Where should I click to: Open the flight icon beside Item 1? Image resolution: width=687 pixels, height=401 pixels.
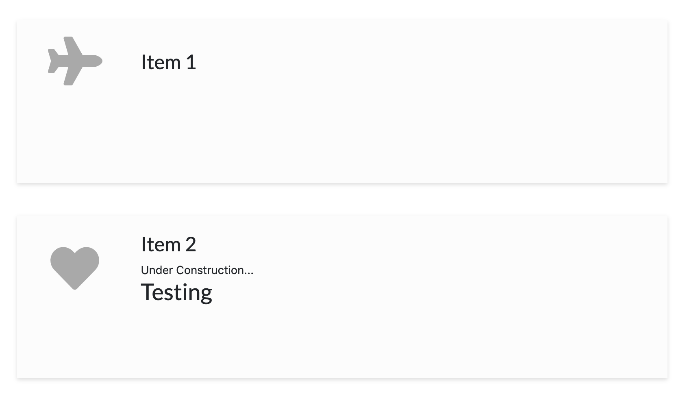75,61
